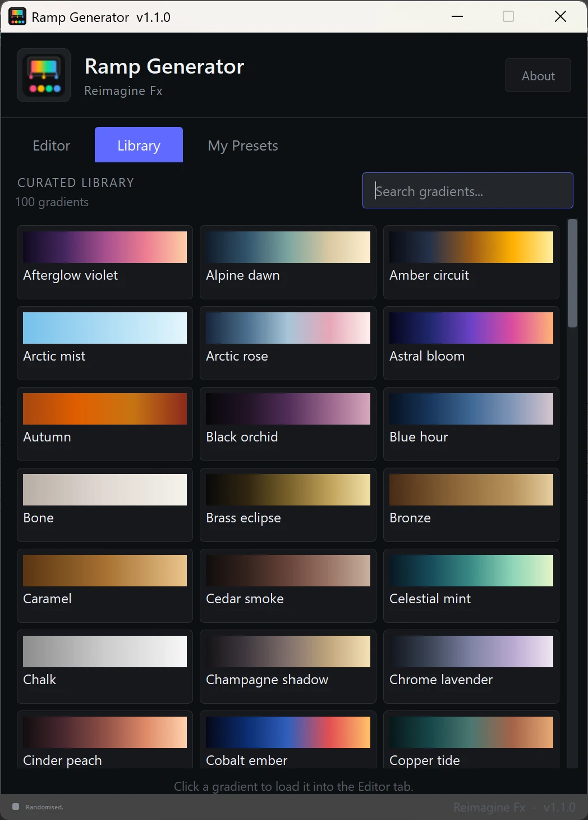
Task: Click the library vertical scrollbar thumb
Action: pos(572,273)
